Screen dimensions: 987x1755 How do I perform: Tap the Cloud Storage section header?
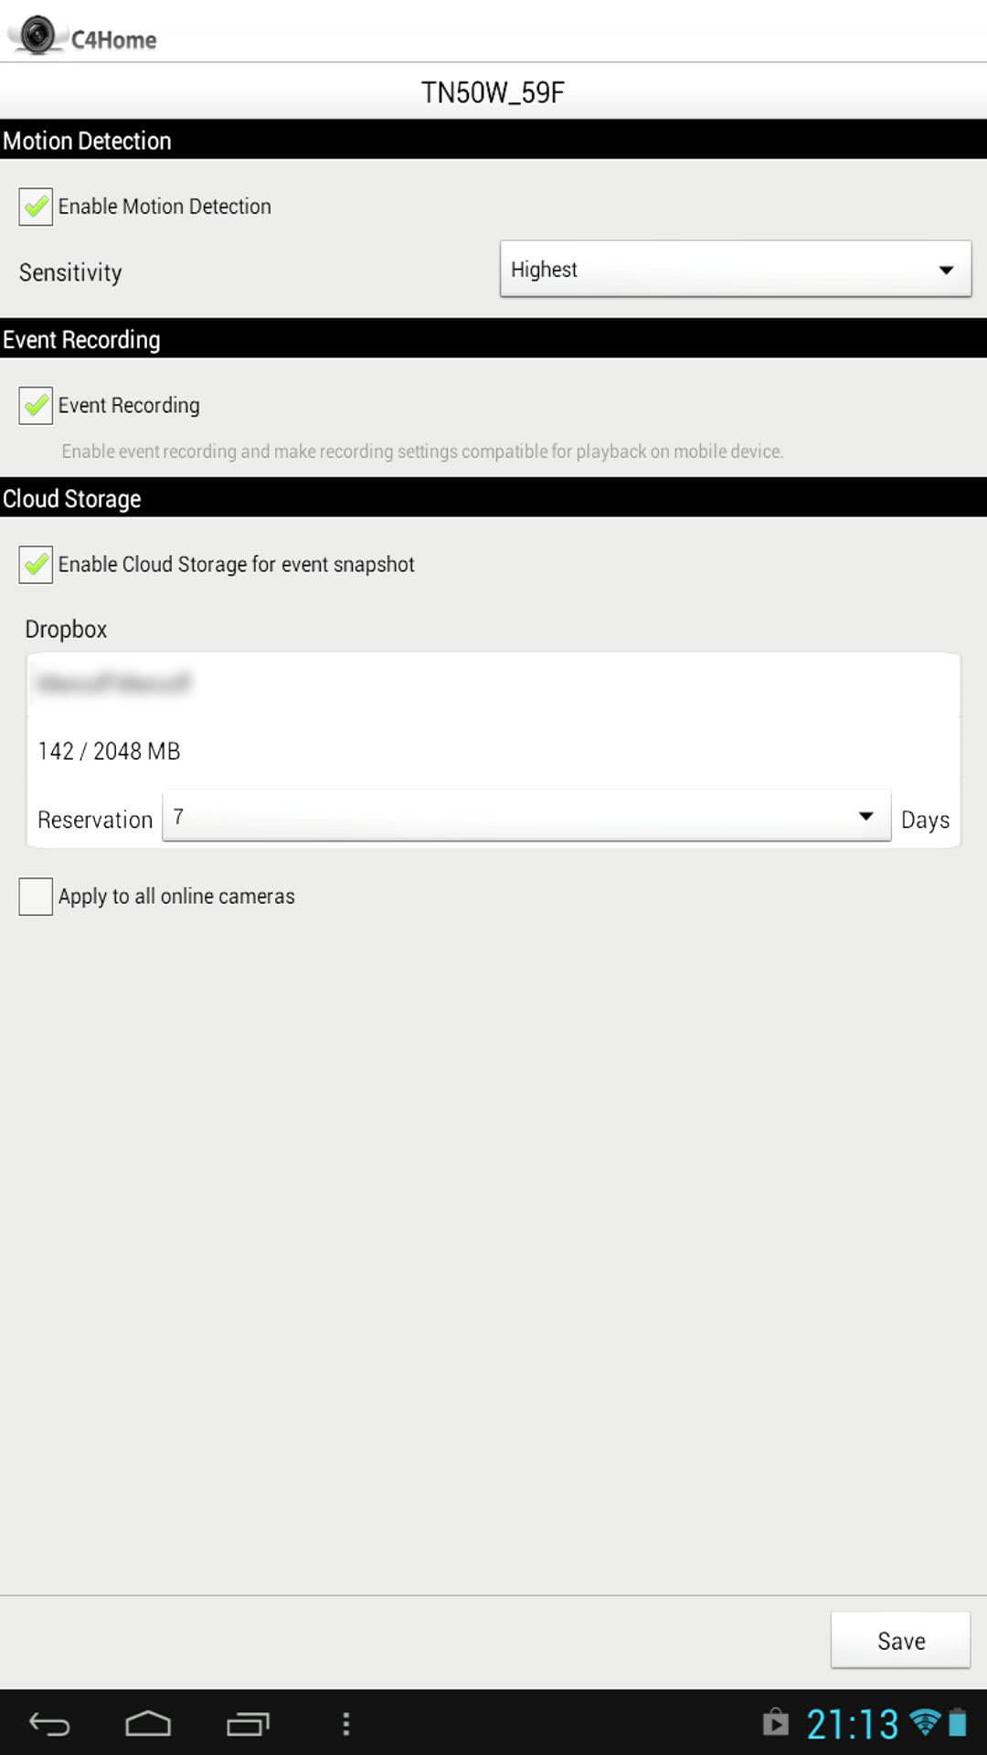[x=493, y=498]
